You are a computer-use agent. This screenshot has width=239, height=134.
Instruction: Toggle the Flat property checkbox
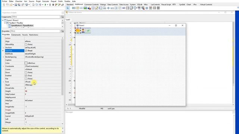[26, 79]
